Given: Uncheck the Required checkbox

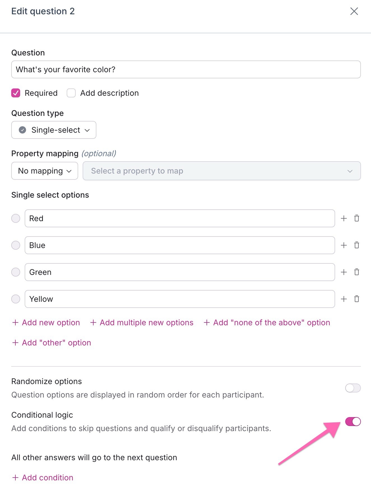Looking at the screenshot, I should pyautogui.click(x=16, y=93).
